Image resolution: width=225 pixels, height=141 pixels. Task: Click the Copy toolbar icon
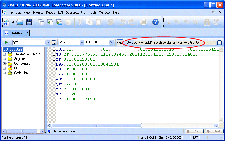tap(89, 22)
